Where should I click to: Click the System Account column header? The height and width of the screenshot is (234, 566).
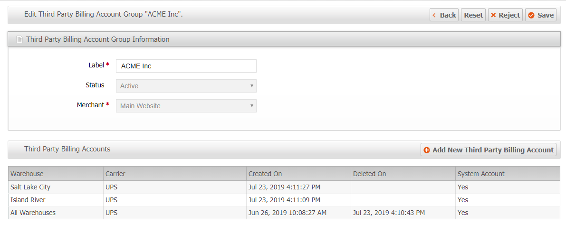click(x=481, y=174)
